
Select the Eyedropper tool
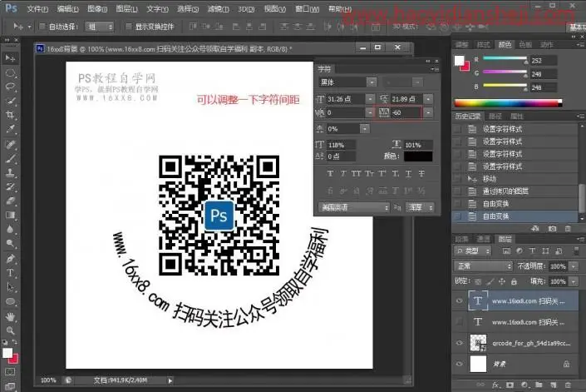10,129
